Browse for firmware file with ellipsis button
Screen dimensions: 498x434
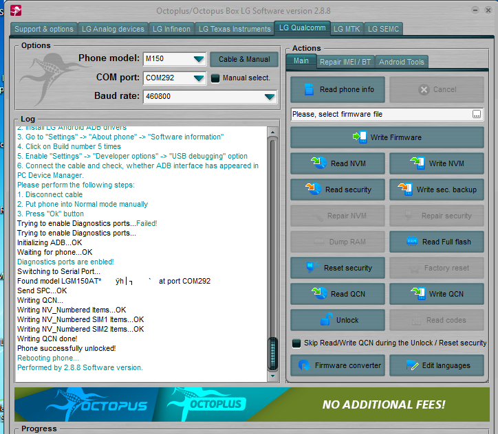[x=477, y=115]
